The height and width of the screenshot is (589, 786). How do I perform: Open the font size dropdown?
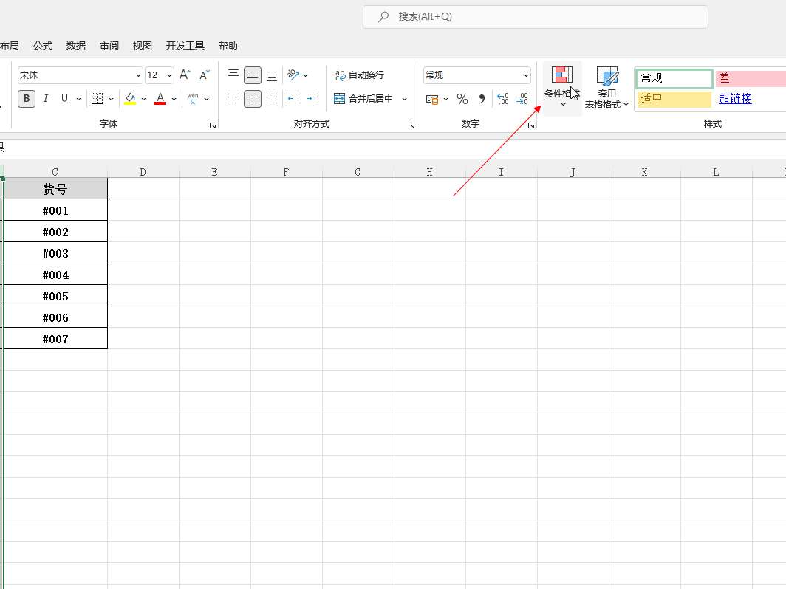click(169, 75)
